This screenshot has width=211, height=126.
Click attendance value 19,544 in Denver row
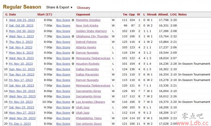click(x=164, y=53)
